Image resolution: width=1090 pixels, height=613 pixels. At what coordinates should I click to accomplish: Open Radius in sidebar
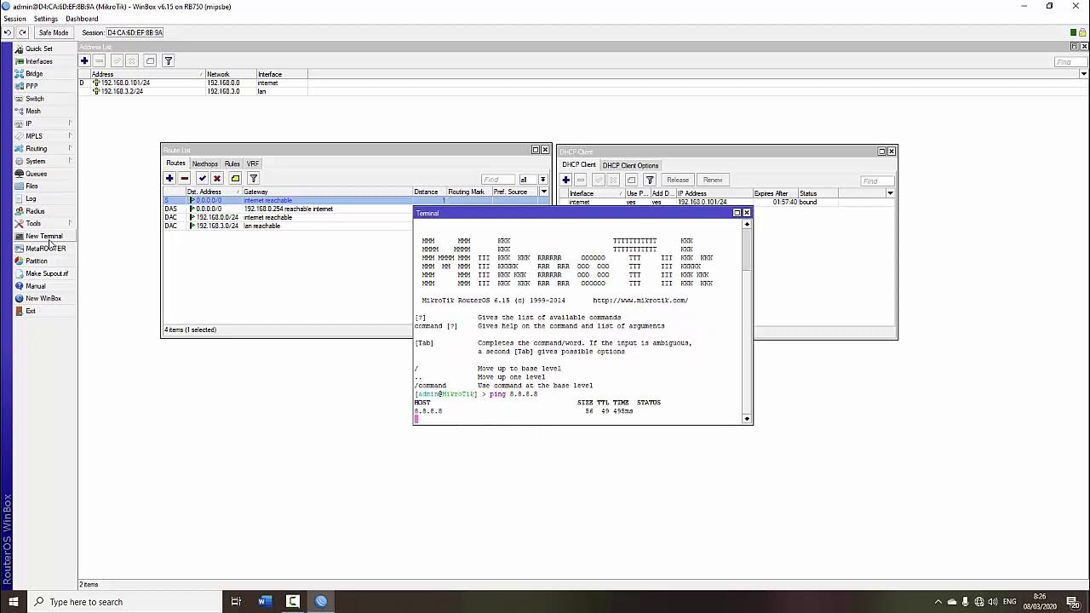[35, 211]
